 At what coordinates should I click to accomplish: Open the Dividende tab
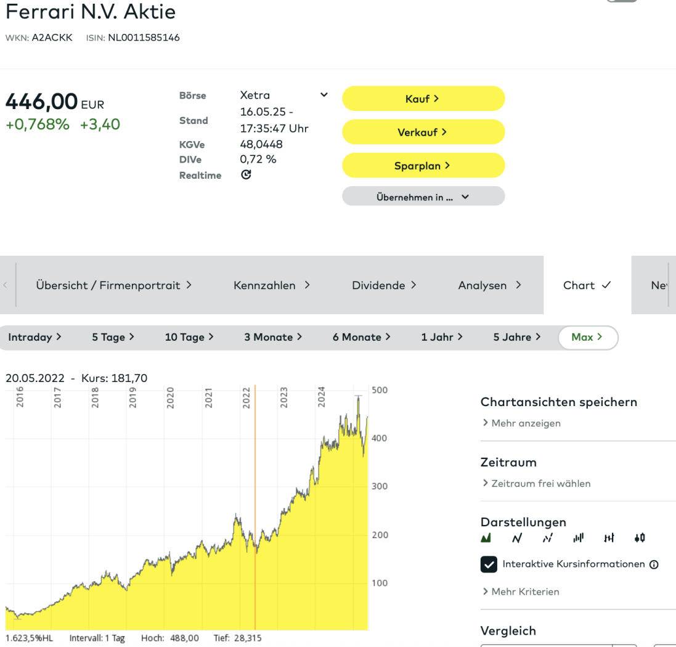point(384,285)
